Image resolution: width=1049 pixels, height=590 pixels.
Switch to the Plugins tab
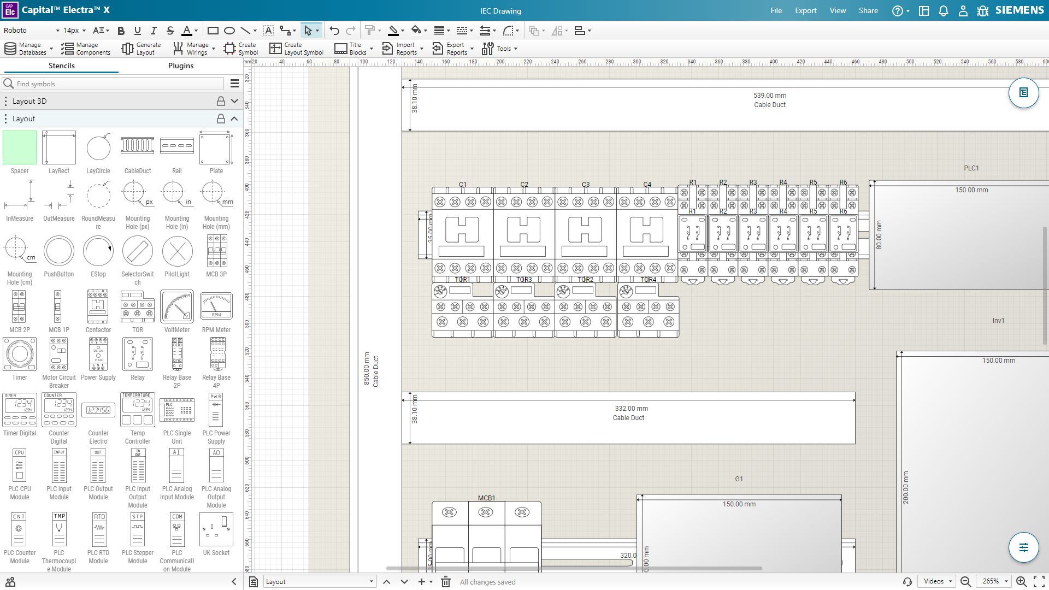[181, 66]
